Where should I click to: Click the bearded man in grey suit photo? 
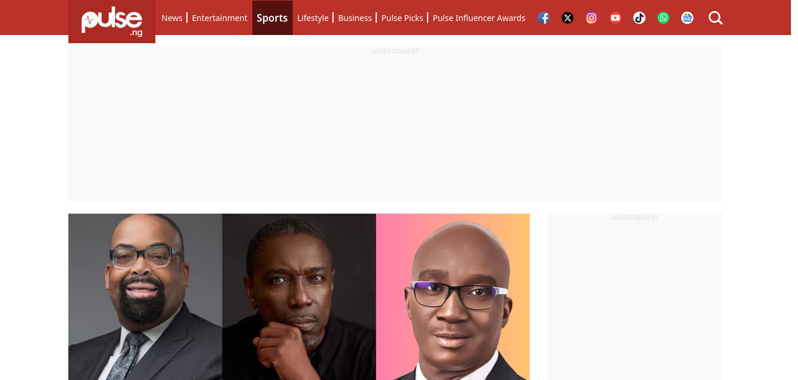point(145,297)
